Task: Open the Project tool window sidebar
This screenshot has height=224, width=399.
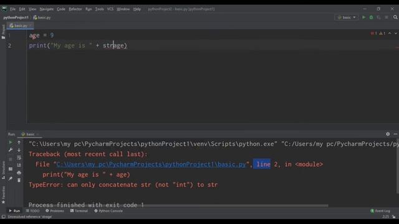Action: coord(3,32)
